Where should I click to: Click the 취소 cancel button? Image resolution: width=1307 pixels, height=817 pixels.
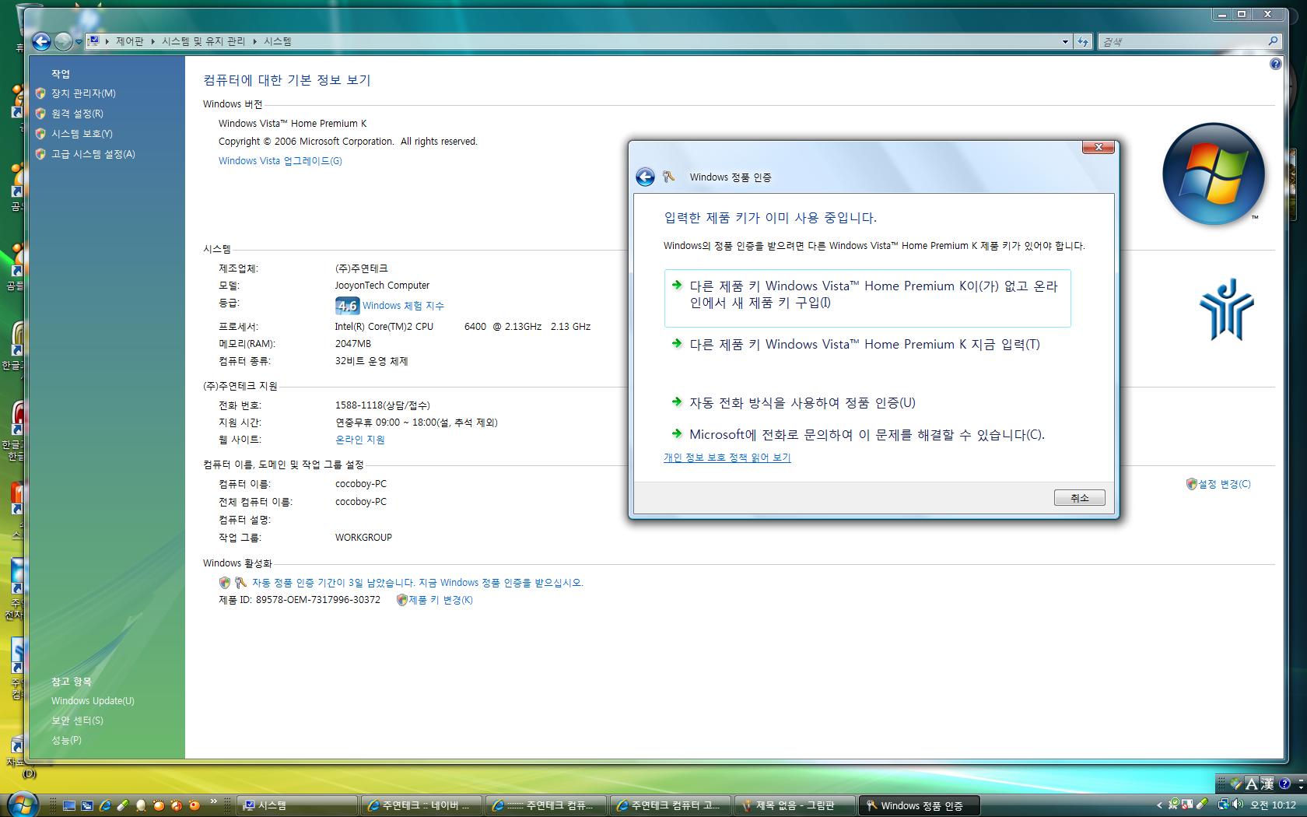point(1079,498)
